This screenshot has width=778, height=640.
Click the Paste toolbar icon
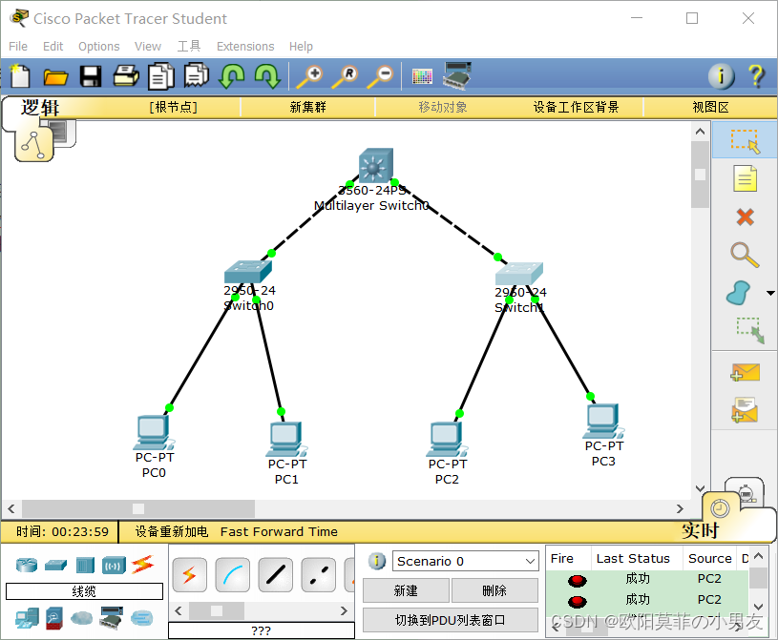[x=197, y=74]
